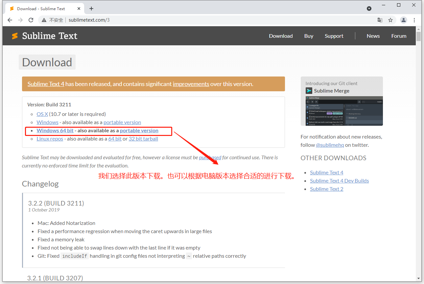The height and width of the screenshot is (284, 424).
Task: Click the address bar URL field
Action: (x=210, y=20)
